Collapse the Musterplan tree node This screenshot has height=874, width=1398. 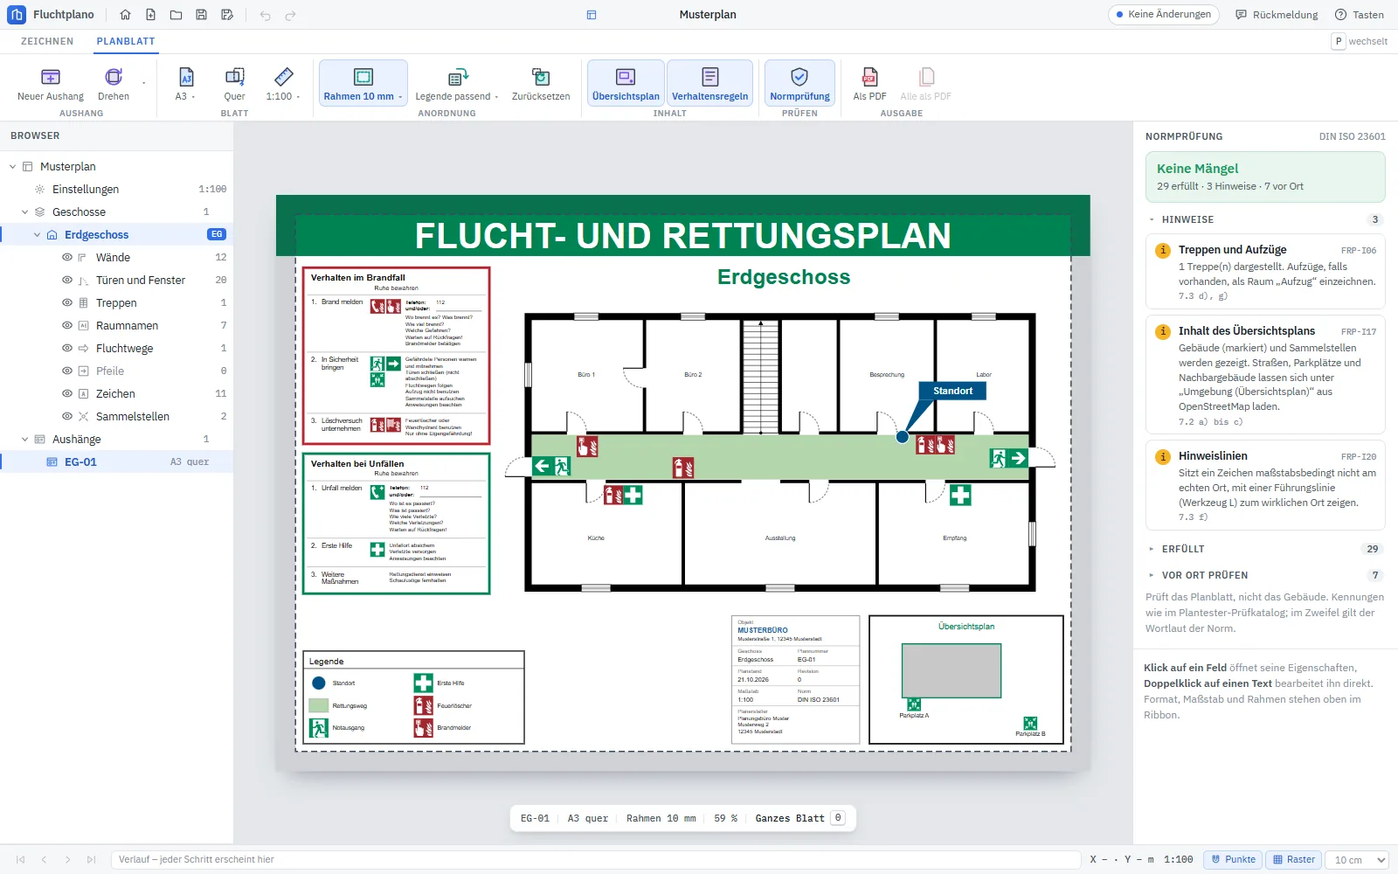(x=12, y=167)
